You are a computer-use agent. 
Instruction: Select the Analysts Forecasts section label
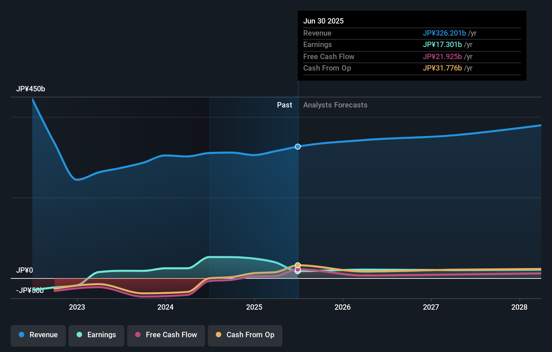pyautogui.click(x=335, y=105)
